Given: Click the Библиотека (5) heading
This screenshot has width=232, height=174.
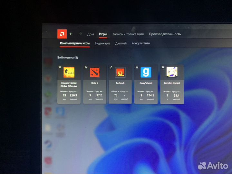Looking at the screenshot, I should tap(68, 58).
